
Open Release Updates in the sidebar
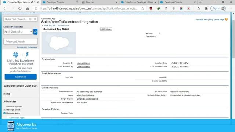14,106
